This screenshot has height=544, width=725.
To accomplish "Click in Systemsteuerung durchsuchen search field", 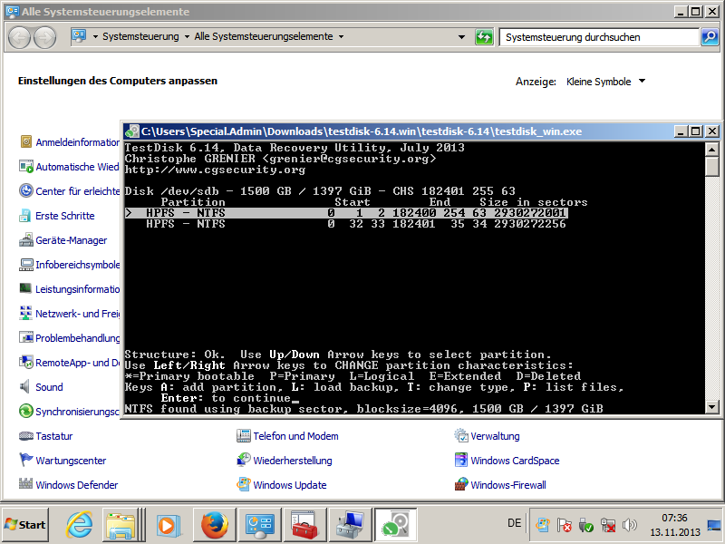I will pyautogui.click(x=599, y=37).
